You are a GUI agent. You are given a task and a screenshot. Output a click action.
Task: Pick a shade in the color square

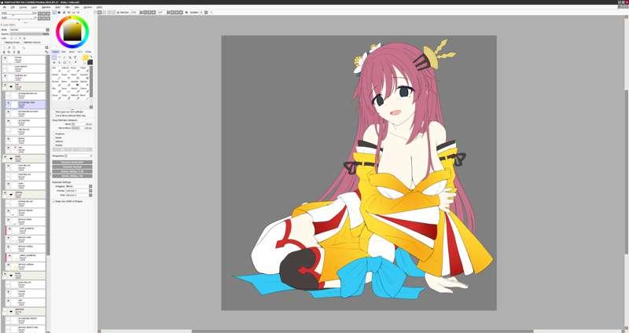point(72,32)
